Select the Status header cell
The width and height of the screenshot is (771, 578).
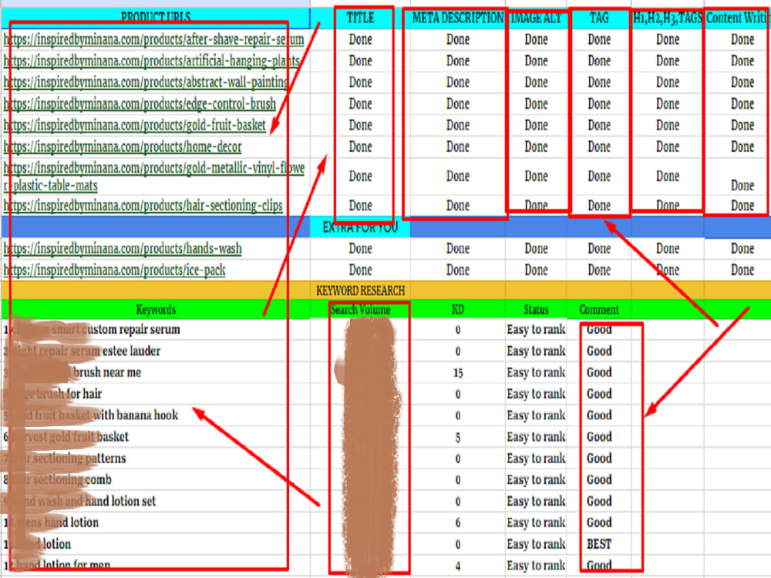pyautogui.click(x=536, y=310)
